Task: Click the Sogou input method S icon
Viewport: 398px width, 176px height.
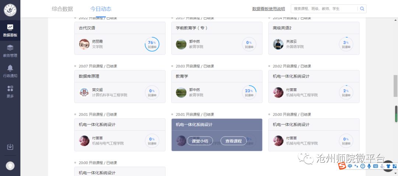Action: (343, 166)
